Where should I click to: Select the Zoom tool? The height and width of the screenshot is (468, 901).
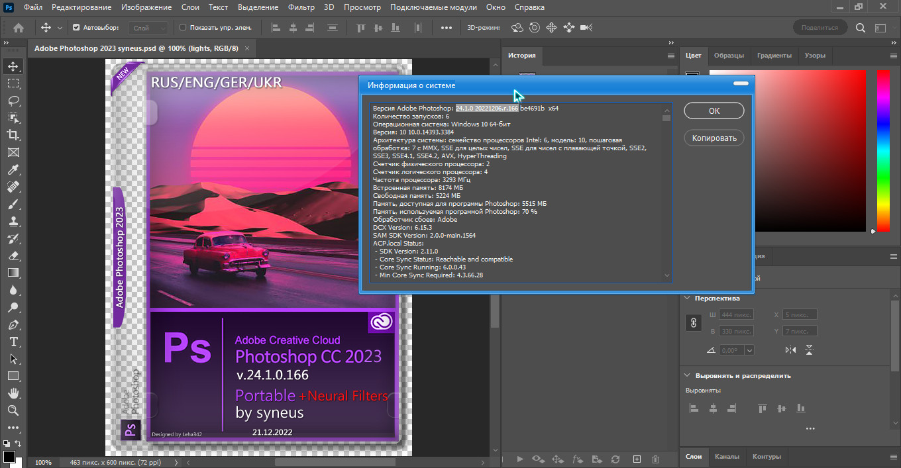(x=13, y=410)
